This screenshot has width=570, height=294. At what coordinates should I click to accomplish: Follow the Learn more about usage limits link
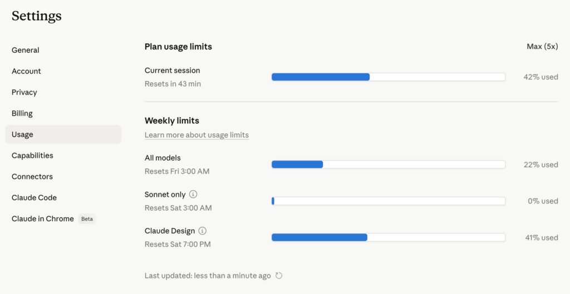(x=196, y=135)
